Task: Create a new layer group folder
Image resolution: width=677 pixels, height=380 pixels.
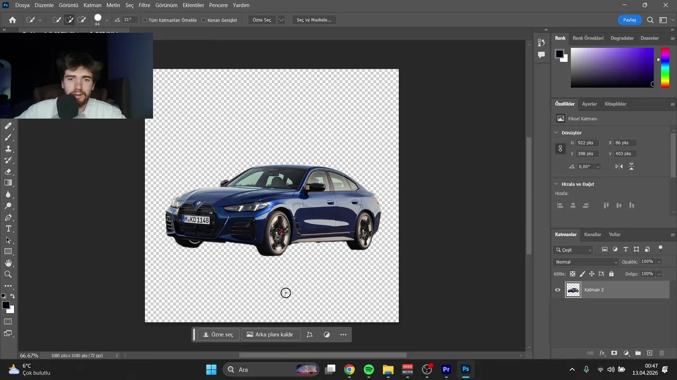Action: (x=638, y=353)
